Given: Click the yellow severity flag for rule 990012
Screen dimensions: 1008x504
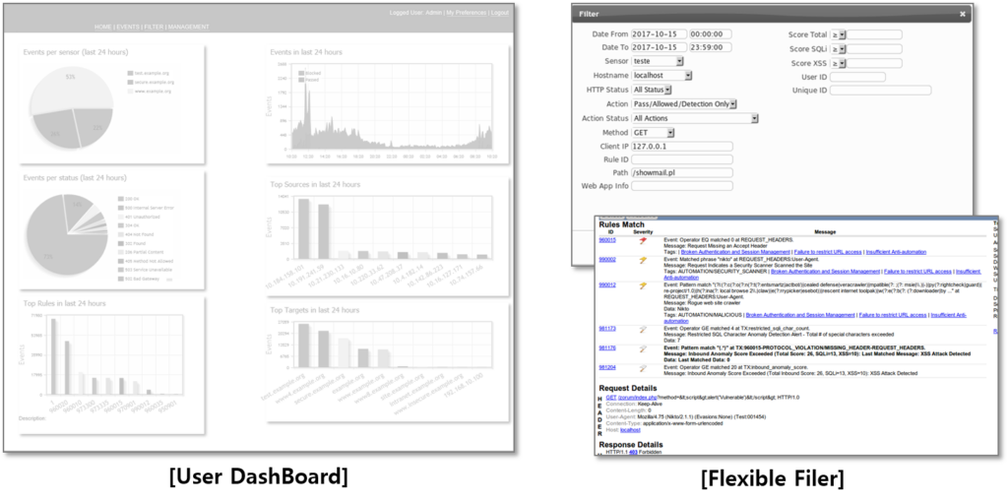Looking at the screenshot, I should (x=643, y=286).
